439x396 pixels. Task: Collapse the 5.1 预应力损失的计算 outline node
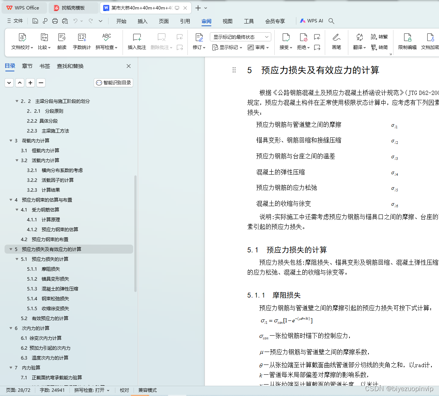coord(17,259)
